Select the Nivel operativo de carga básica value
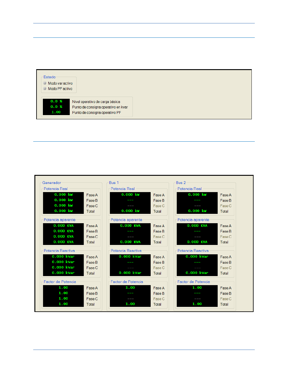Screen dimensions: 288x373 point(56,101)
